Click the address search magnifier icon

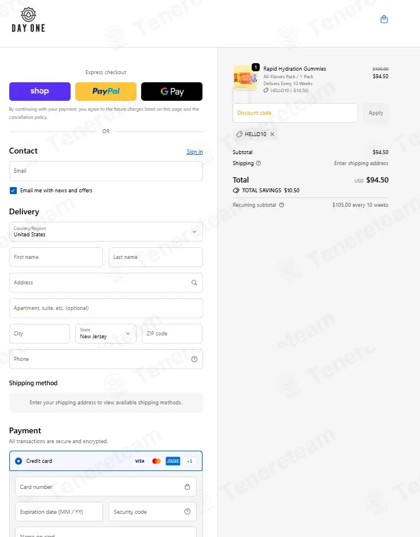point(194,283)
